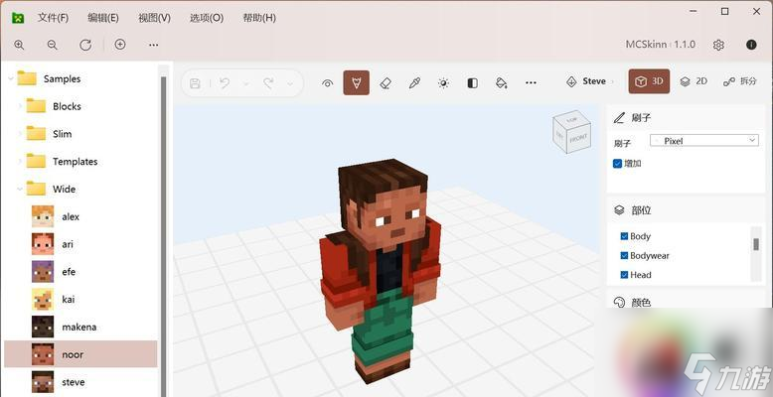Open the 文件(F) menu

pyautogui.click(x=54, y=18)
